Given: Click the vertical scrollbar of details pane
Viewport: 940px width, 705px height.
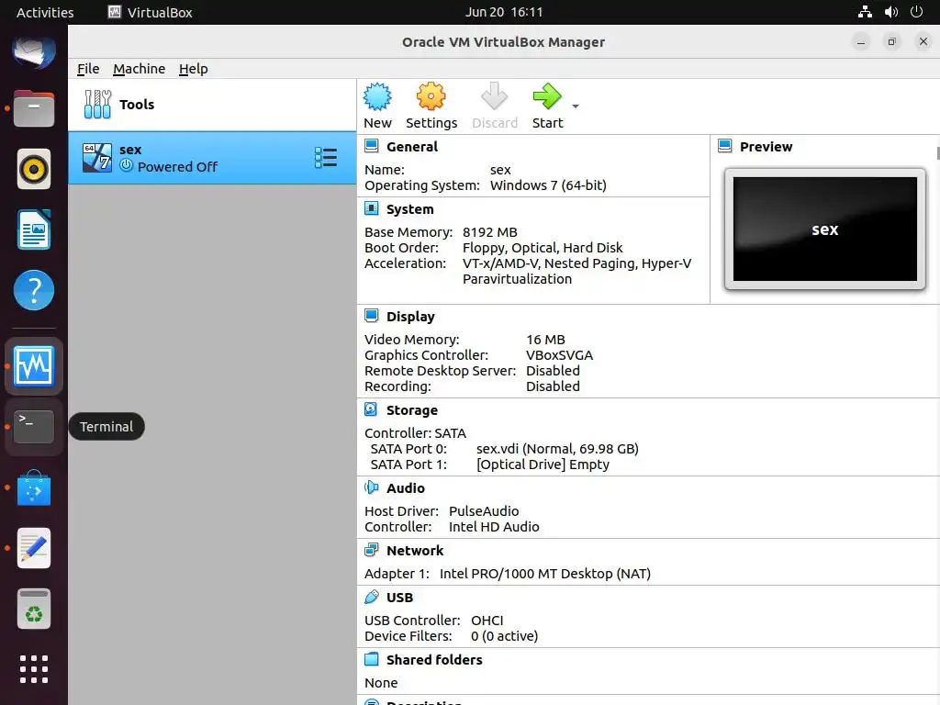Looking at the screenshot, I should (x=937, y=153).
